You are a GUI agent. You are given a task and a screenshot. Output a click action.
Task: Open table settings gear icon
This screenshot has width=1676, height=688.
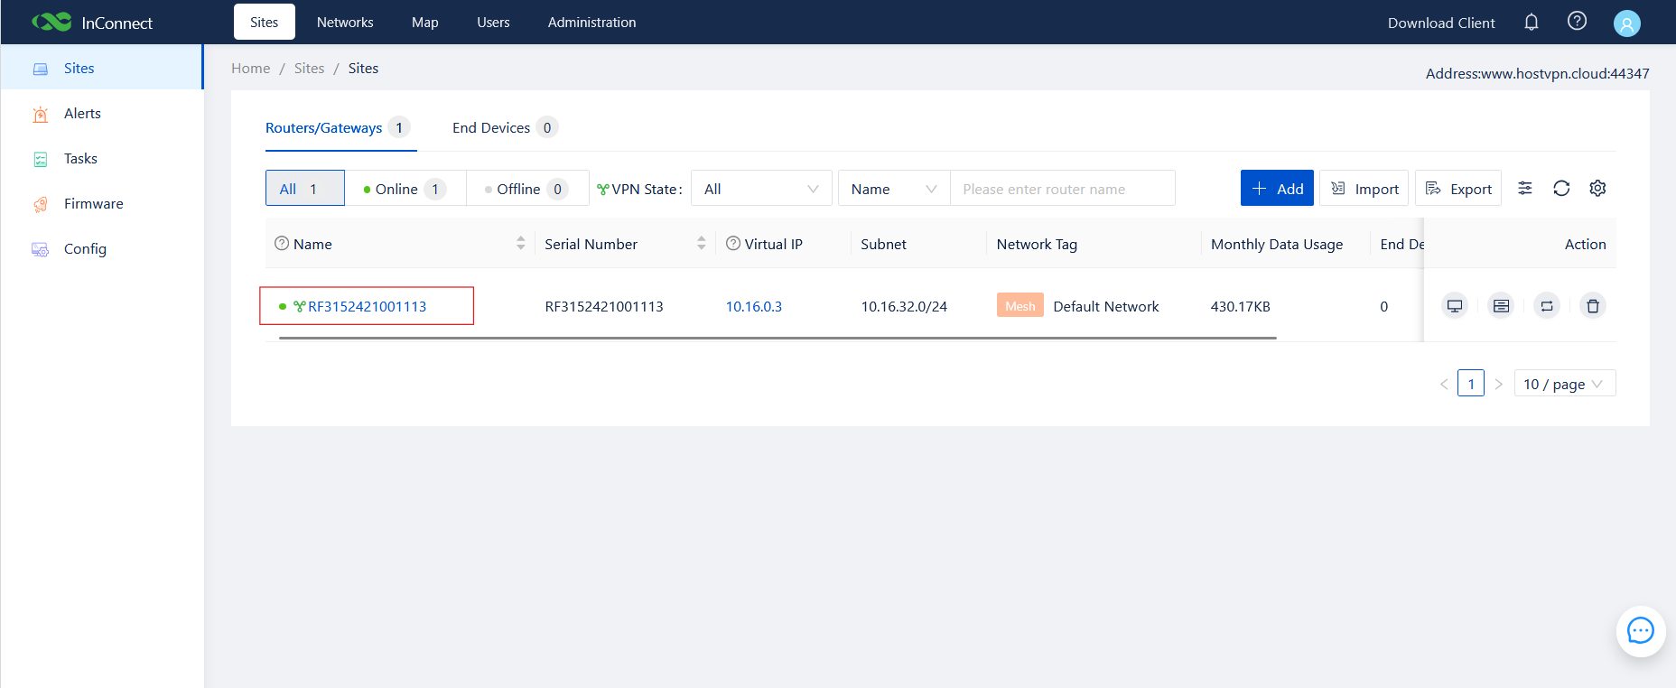1597,188
